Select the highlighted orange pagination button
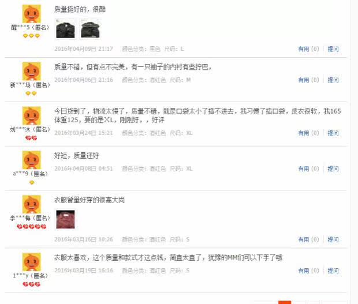Screen dimensions: 358x304 pos(285,302)
